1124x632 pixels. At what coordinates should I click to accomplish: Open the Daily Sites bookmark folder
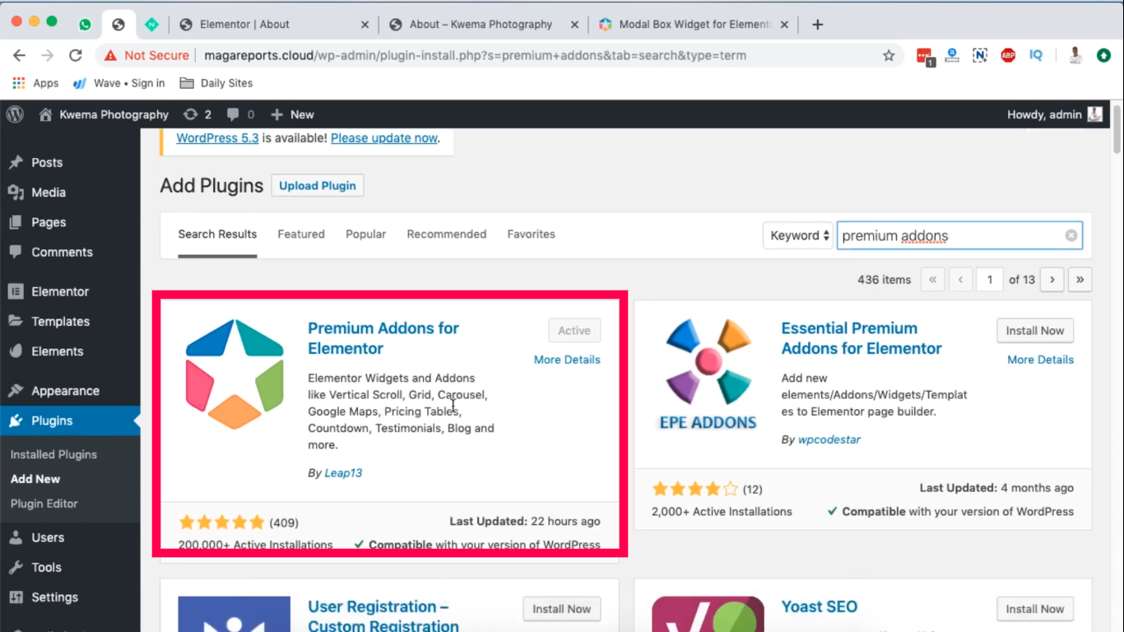[216, 83]
